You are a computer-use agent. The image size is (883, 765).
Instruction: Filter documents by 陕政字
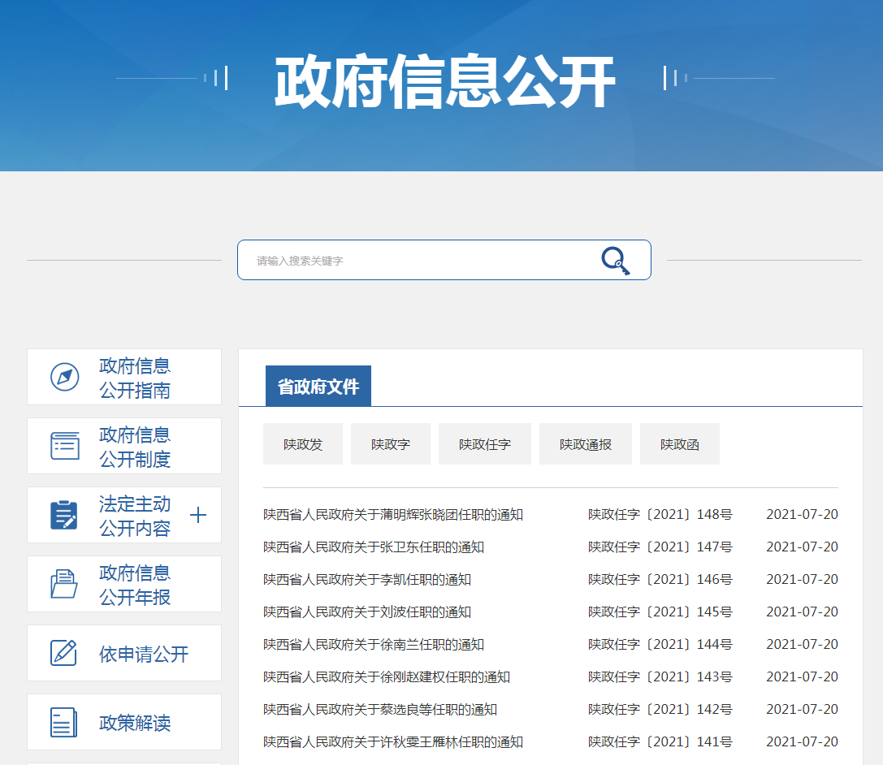pos(391,444)
